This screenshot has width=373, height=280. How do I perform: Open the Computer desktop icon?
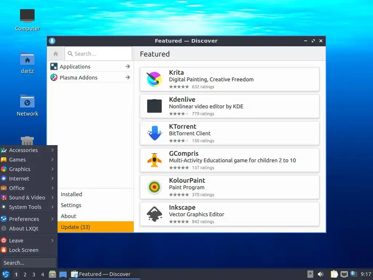coord(27,16)
